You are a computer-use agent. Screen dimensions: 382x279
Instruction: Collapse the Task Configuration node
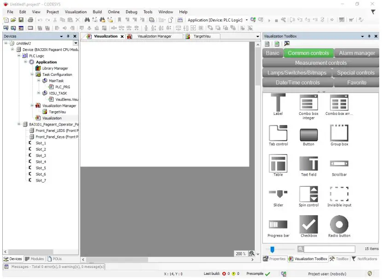32,74
